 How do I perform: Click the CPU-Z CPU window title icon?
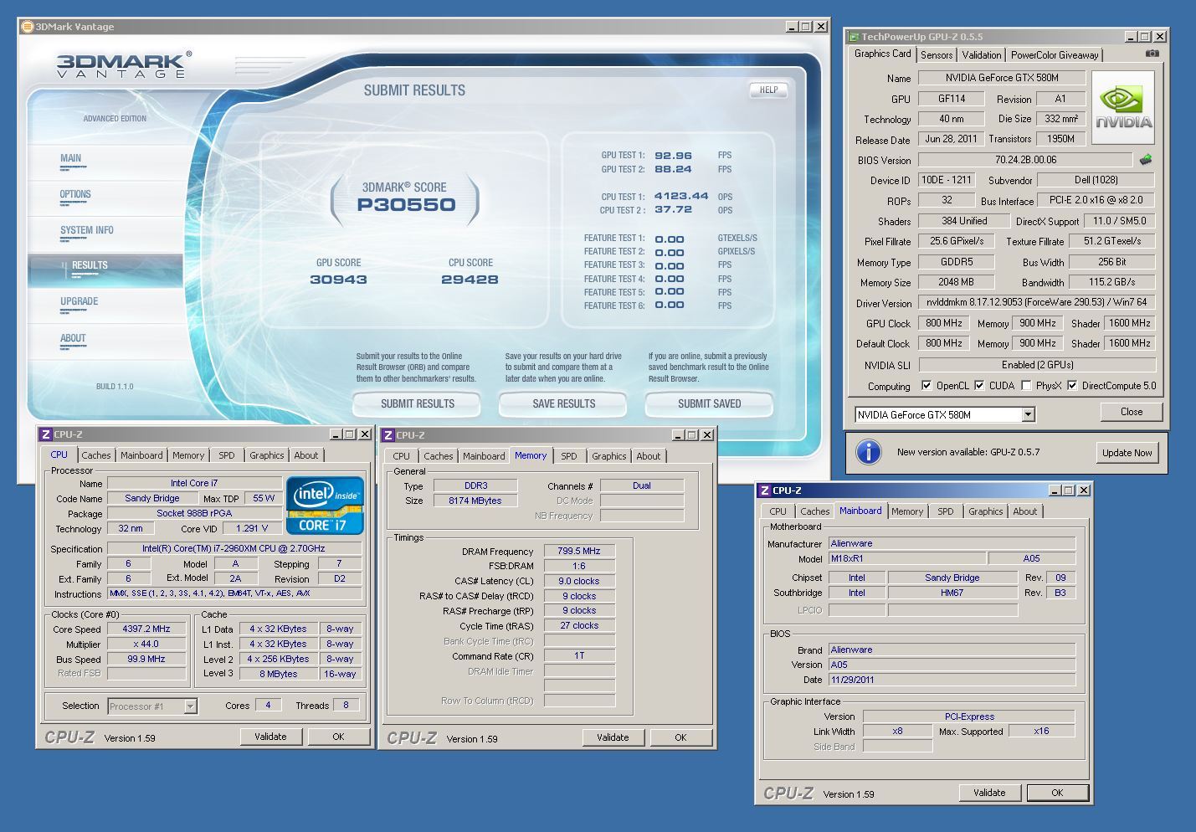coord(46,434)
